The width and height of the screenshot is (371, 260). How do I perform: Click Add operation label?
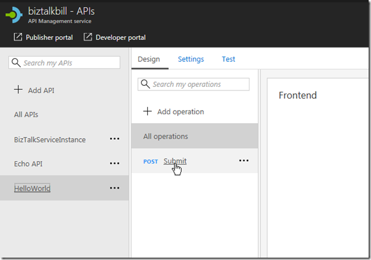click(x=181, y=112)
